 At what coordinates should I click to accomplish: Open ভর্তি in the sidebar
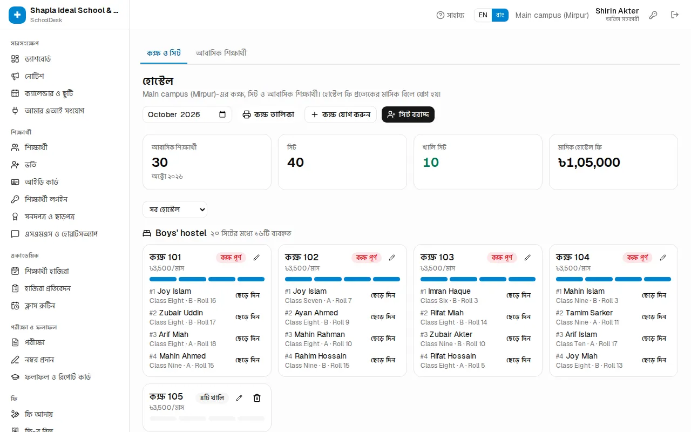coord(65,165)
